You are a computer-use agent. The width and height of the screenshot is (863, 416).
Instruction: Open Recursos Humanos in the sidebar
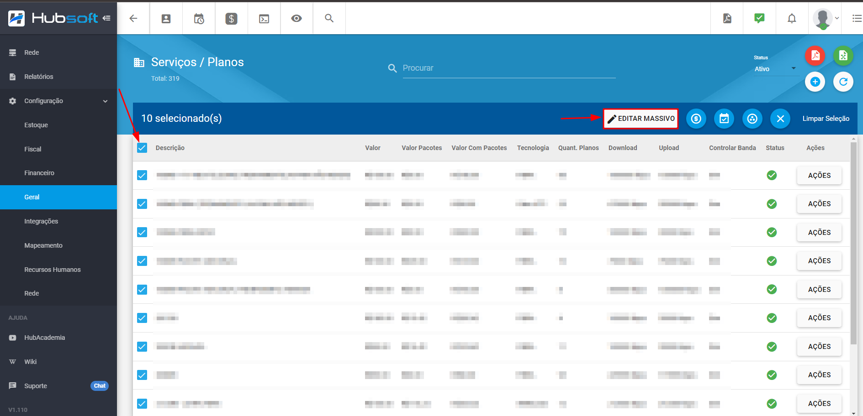pos(58,270)
